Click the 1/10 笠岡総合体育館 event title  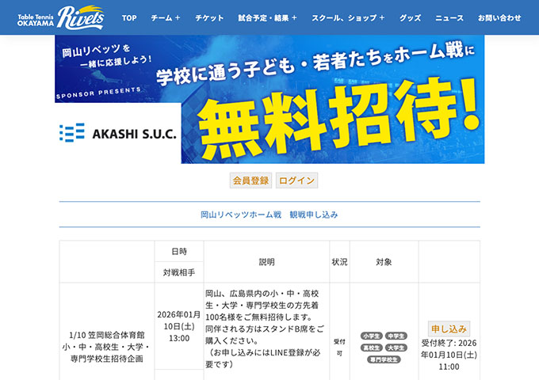(x=106, y=347)
